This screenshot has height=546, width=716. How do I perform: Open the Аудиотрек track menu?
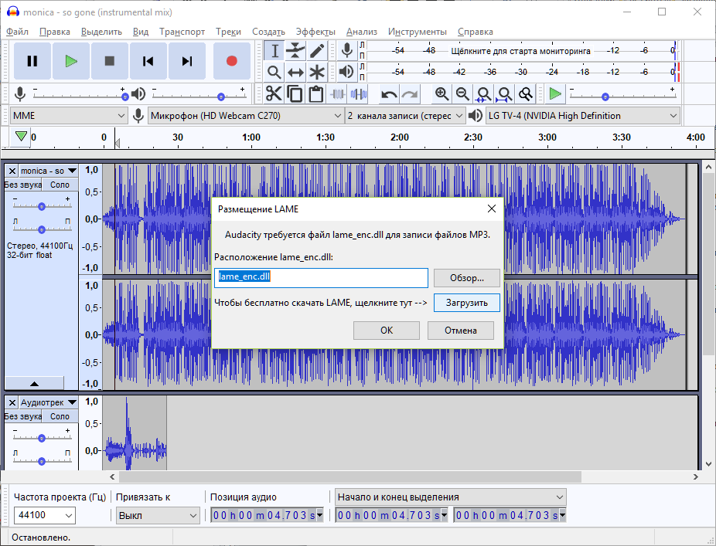pyautogui.click(x=49, y=403)
